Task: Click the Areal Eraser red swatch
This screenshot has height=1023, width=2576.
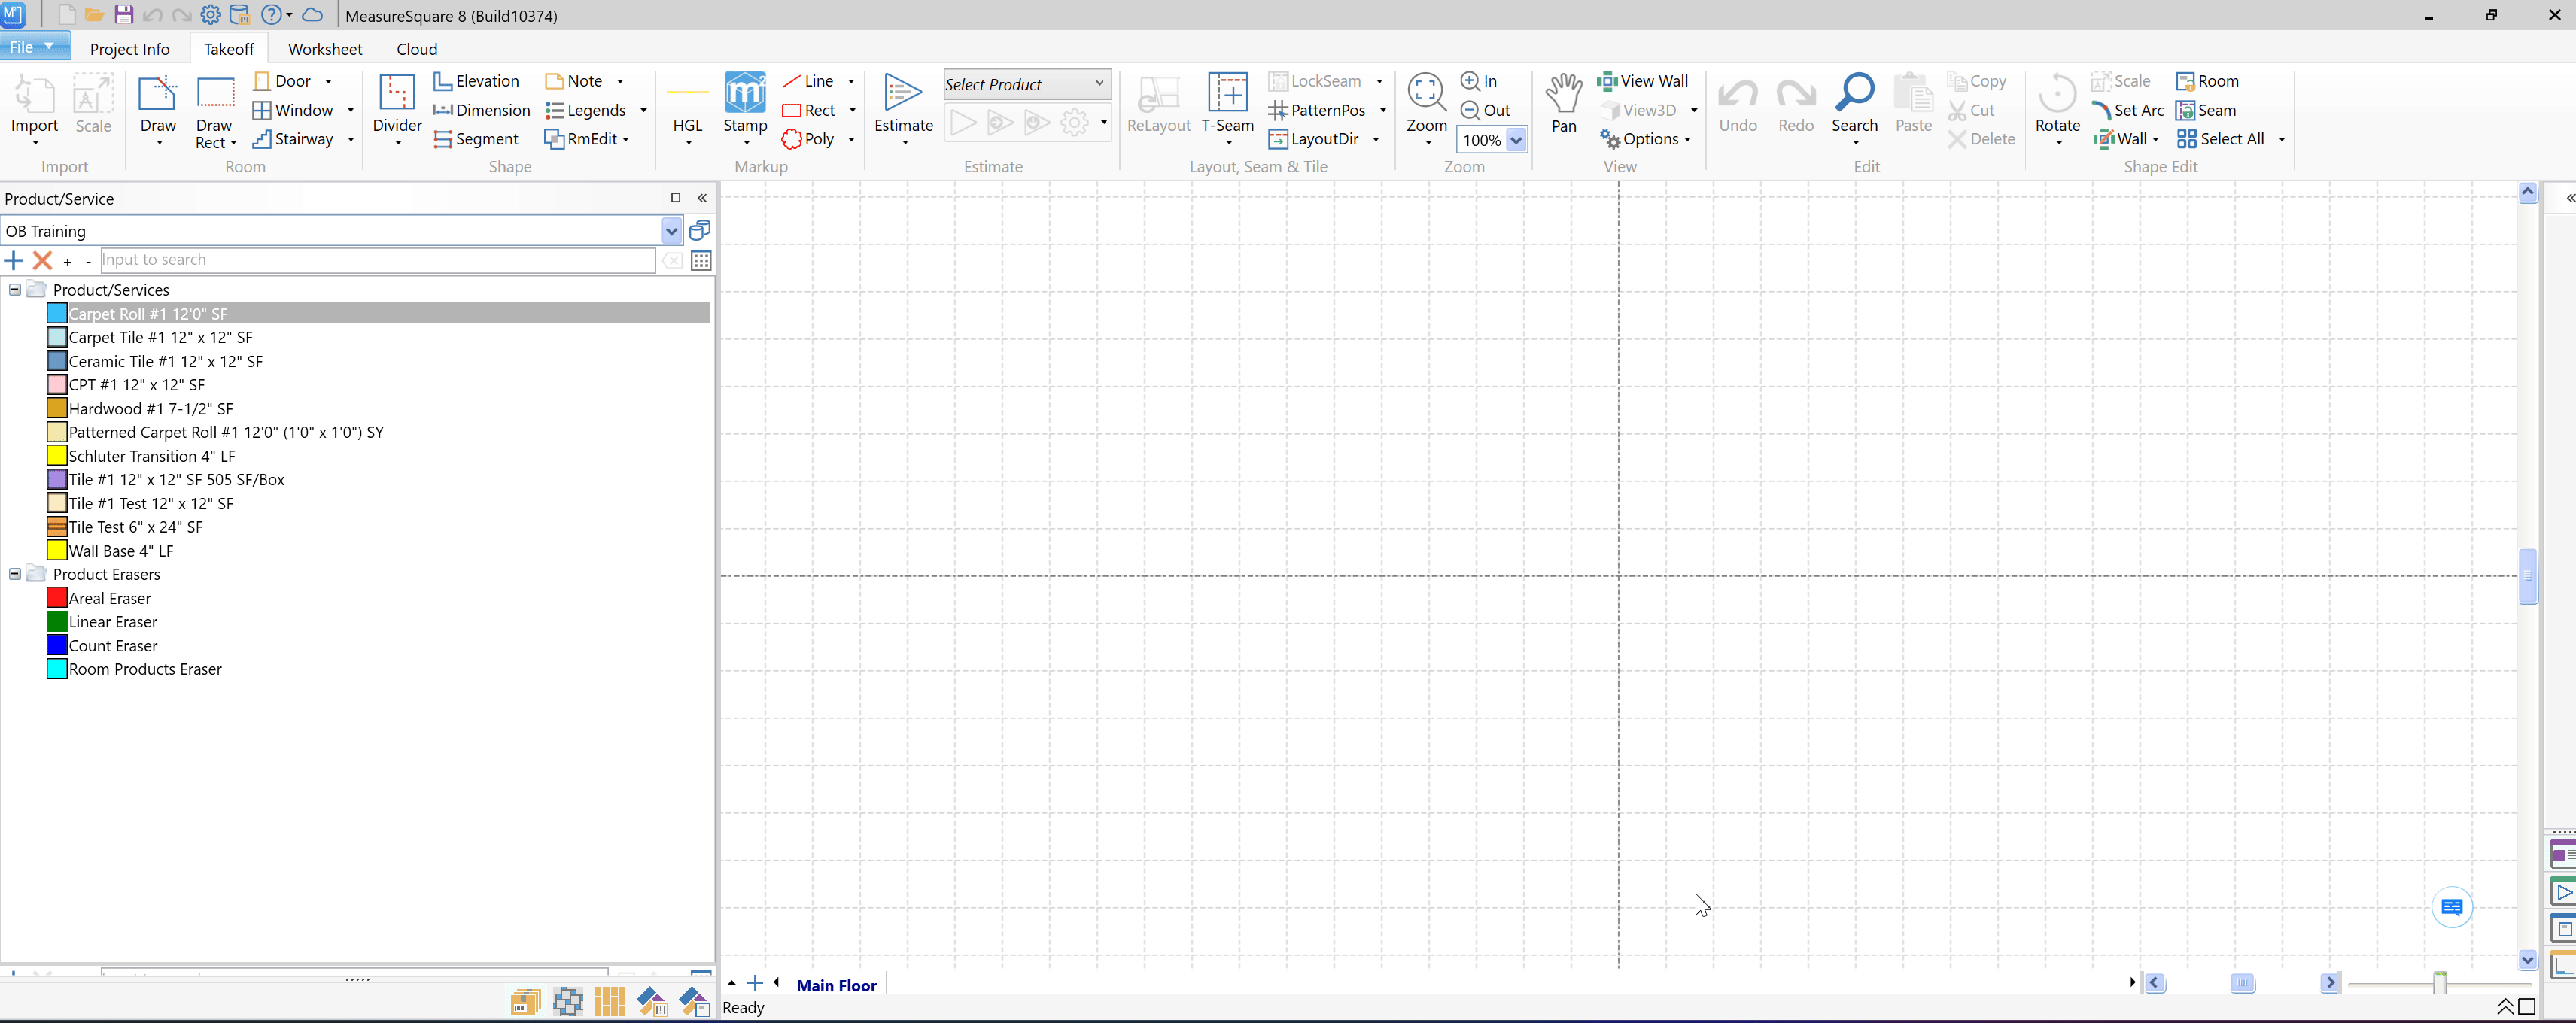Action: pos(57,598)
